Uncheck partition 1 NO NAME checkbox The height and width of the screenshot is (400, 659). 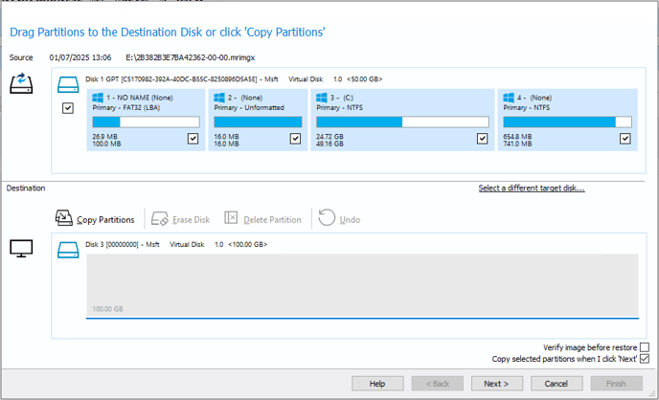pos(193,139)
